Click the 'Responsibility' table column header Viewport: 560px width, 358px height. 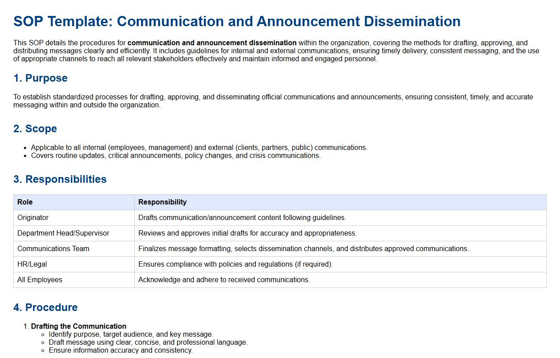tap(162, 202)
